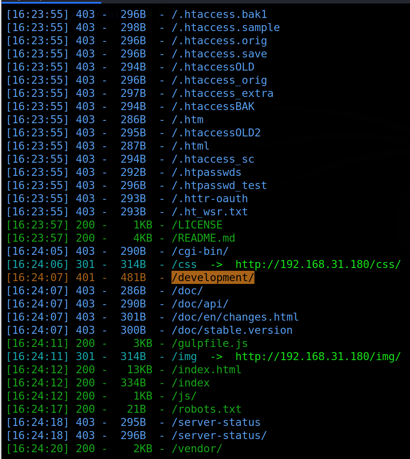Click the /.htaccess_extra path
This screenshot has height=459, width=410.
coord(223,93)
